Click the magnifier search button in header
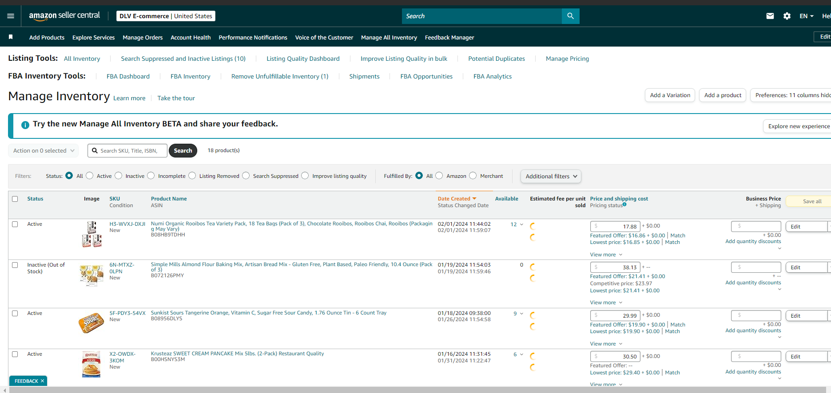This screenshot has height=393, width=831. point(571,16)
